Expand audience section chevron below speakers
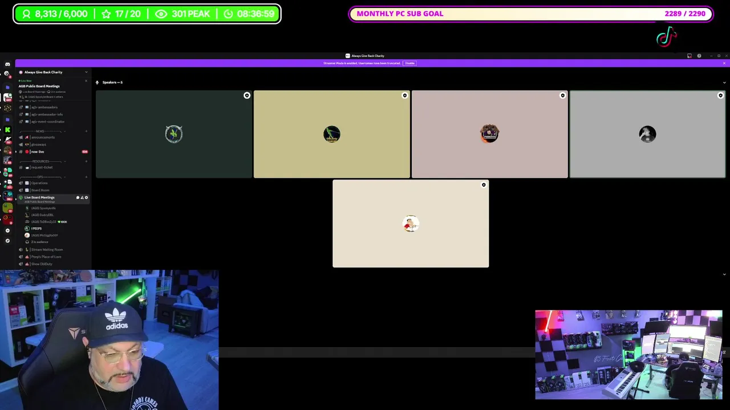This screenshot has width=730, height=410. tap(724, 274)
